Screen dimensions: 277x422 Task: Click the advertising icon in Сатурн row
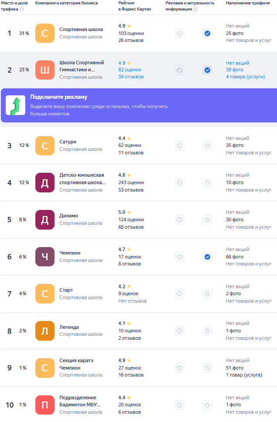tap(180, 146)
